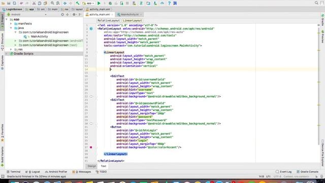Image resolution: width=325 pixels, height=183 pixels.
Task: Click the Sync/refresh toolbar icon
Action: [15, 3]
